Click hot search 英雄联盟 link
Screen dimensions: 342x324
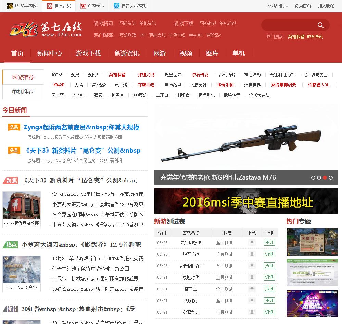[296, 37]
